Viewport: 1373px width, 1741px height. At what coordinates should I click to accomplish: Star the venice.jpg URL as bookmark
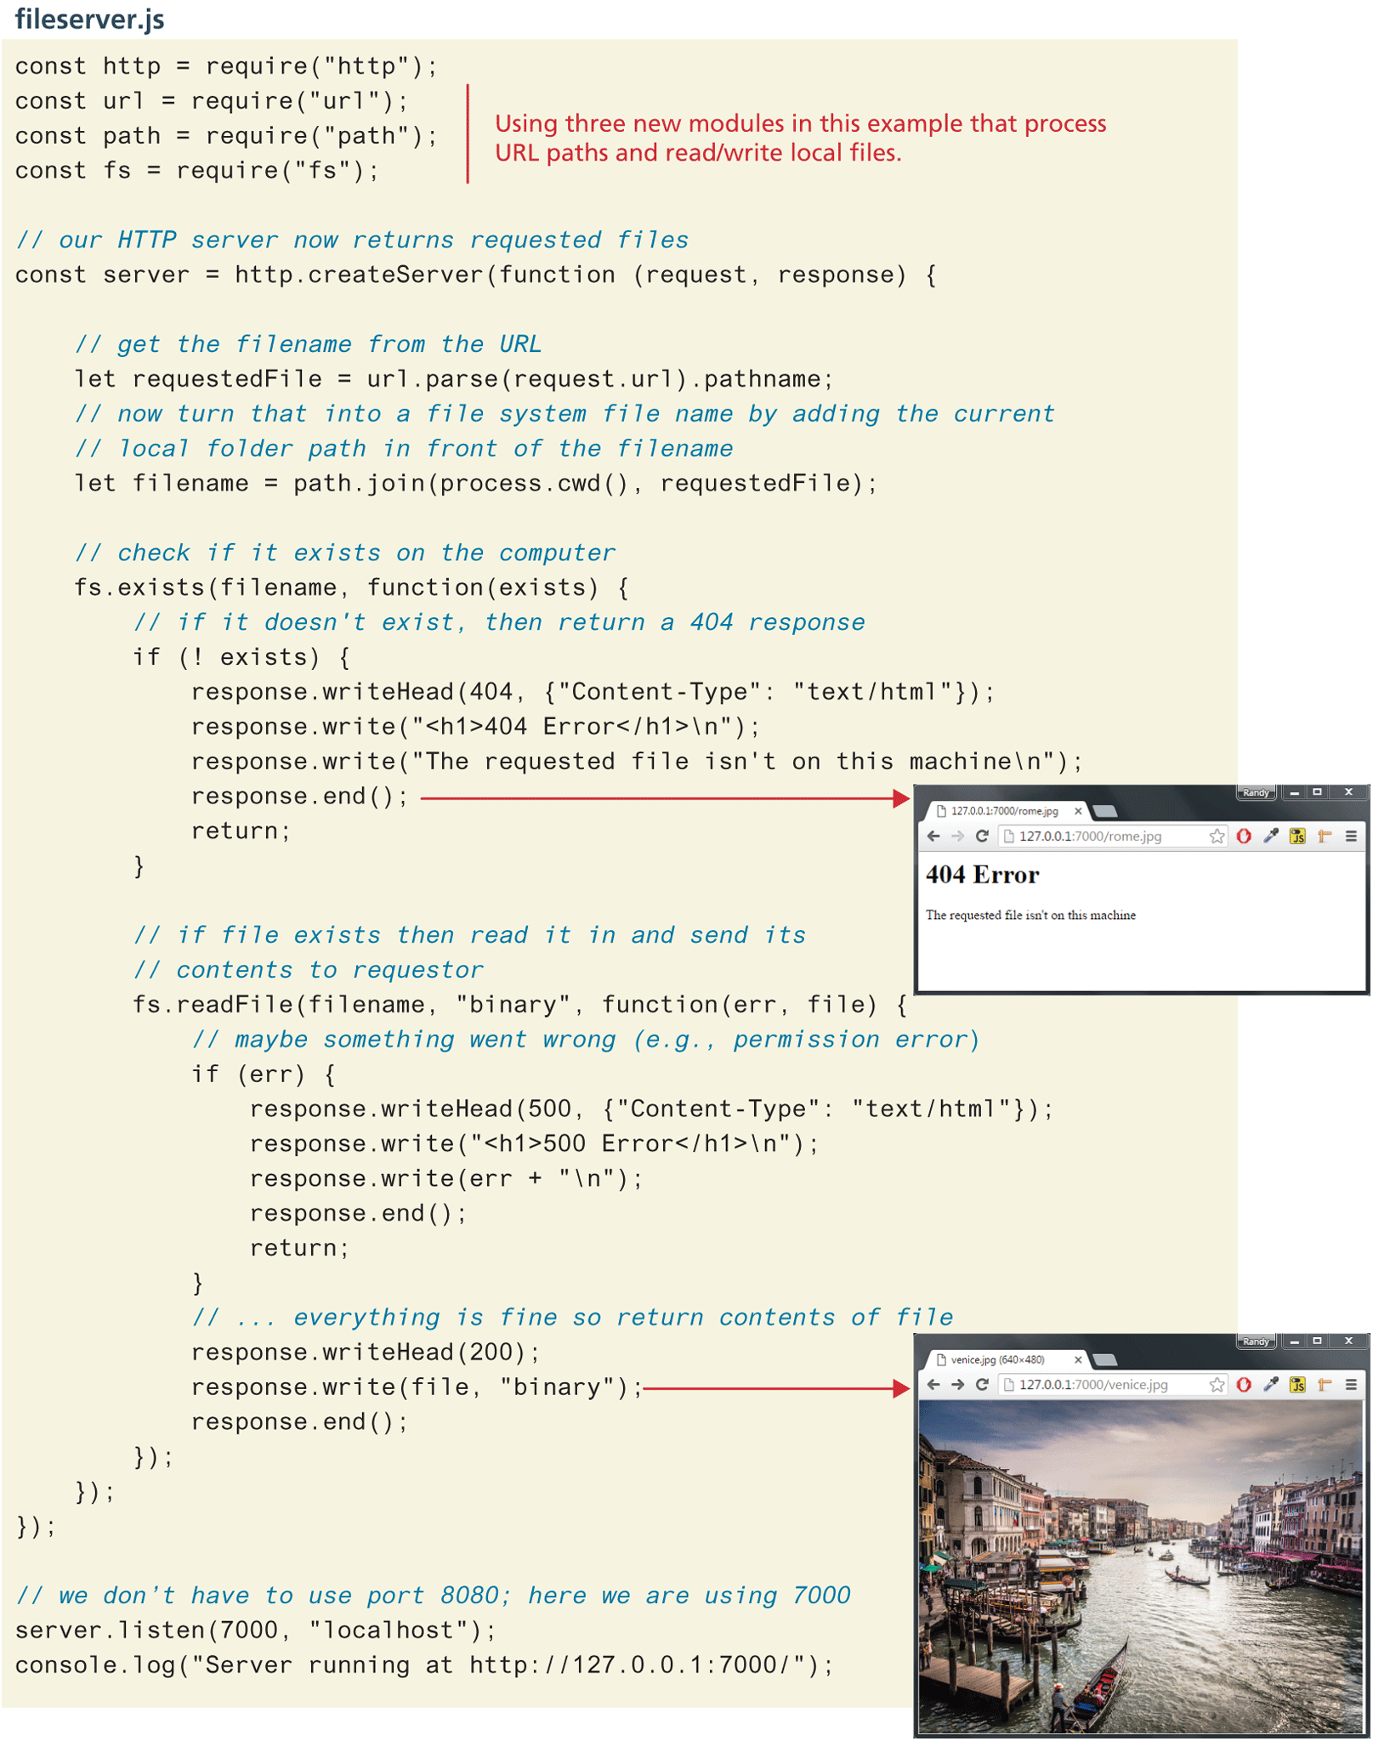coord(1216,1385)
